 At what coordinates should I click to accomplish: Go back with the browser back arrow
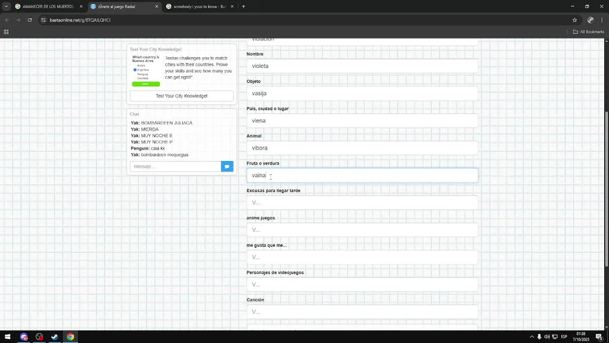click(7, 20)
